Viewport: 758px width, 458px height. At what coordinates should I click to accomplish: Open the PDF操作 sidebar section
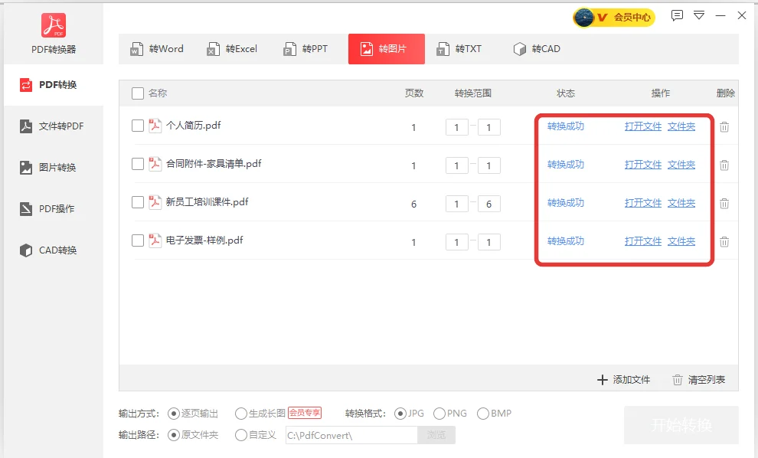(54, 209)
